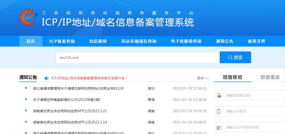285x134 pixels.
Task: Open the 首页 navigation tab
Action: [x=31, y=41]
